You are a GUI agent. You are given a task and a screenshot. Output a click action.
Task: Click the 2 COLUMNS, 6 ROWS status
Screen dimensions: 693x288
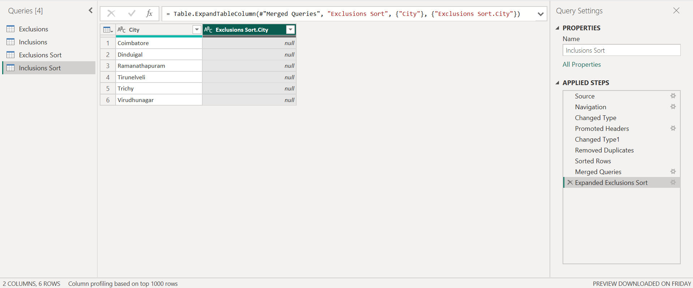click(x=31, y=284)
